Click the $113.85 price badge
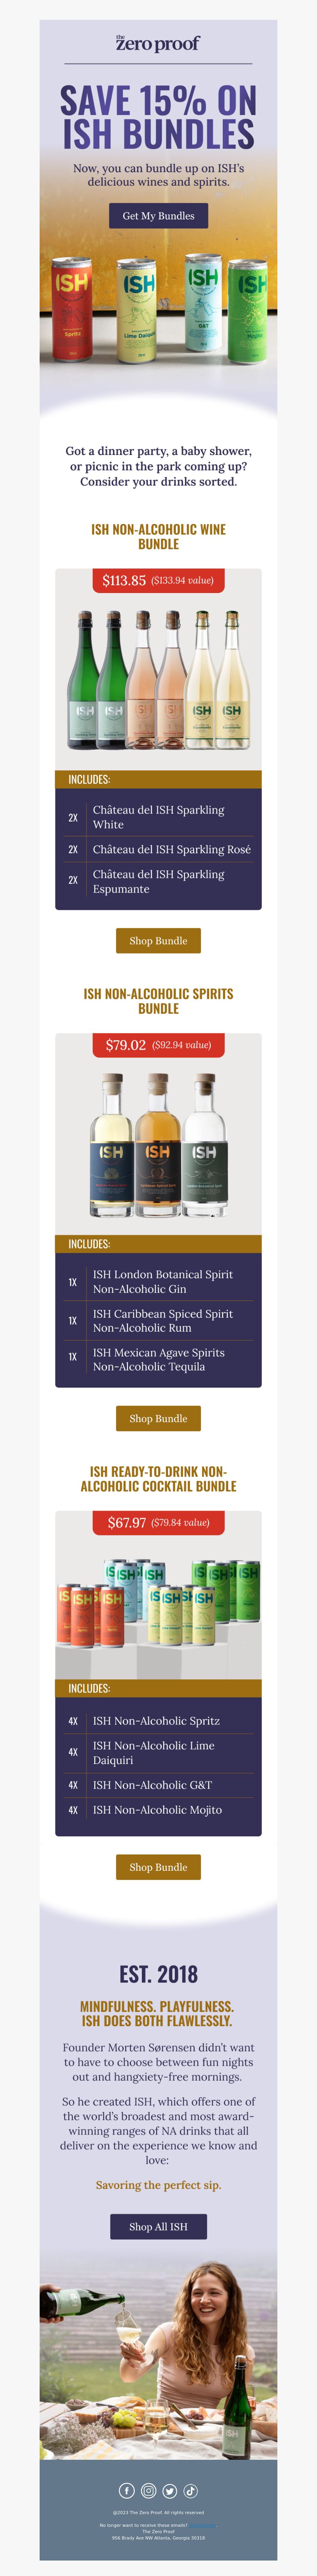Screen dimensions: 317x2576 click(158, 580)
